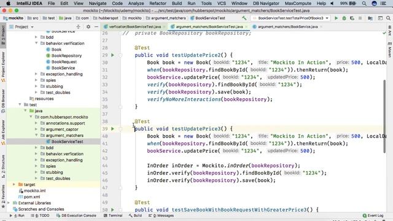Expand External Libraries node

pyautogui.click(x=9, y=203)
